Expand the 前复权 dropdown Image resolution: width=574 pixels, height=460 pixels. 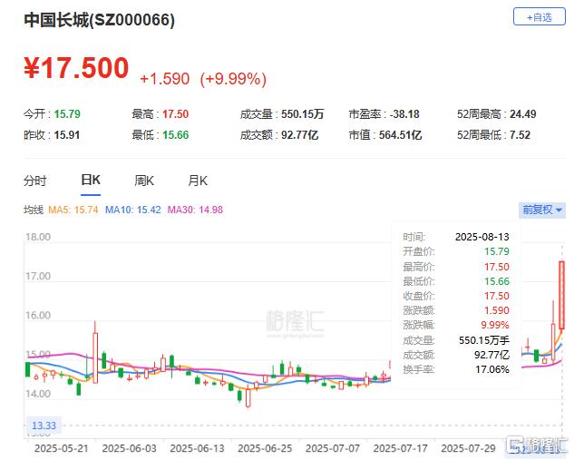(x=542, y=210)
